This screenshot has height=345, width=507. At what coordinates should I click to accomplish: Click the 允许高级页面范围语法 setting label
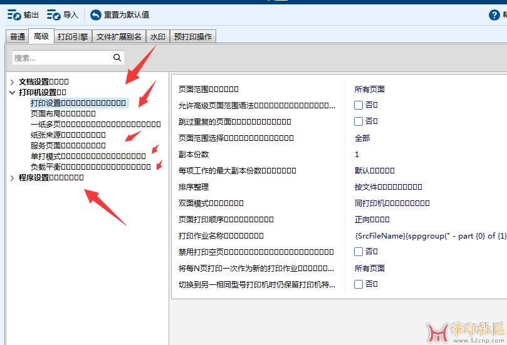point(257,105)
